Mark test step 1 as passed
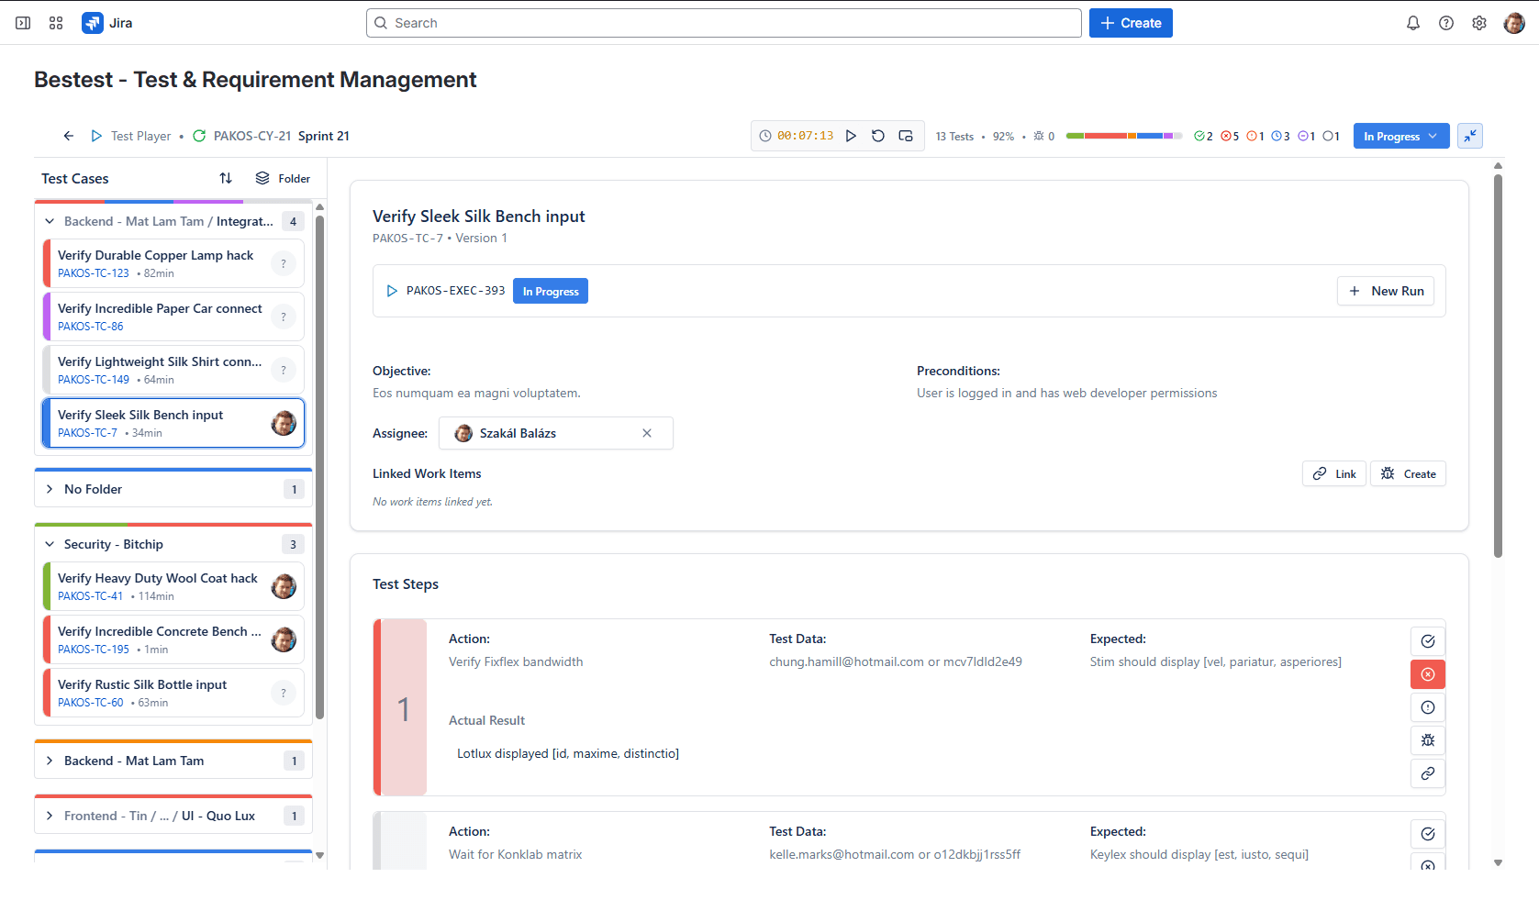The width and height of the screenshot is (1539, 900). click(1427, 640)
